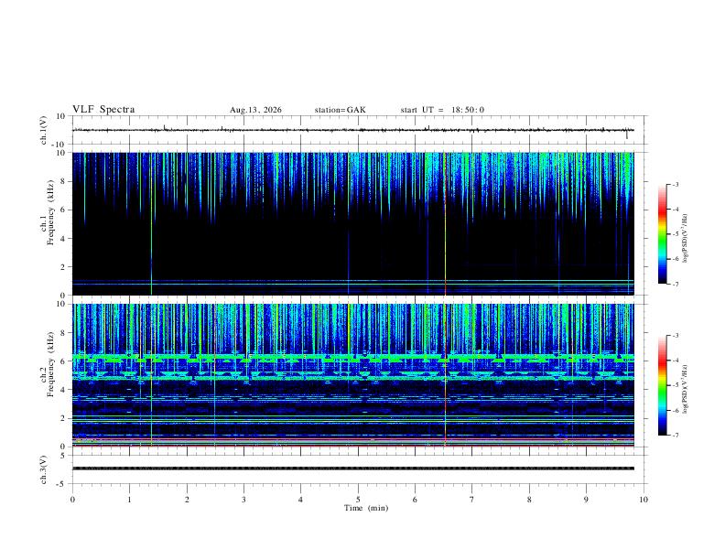
Task: Click the Aug.13, 2026 date label
Action: [255, 110]
